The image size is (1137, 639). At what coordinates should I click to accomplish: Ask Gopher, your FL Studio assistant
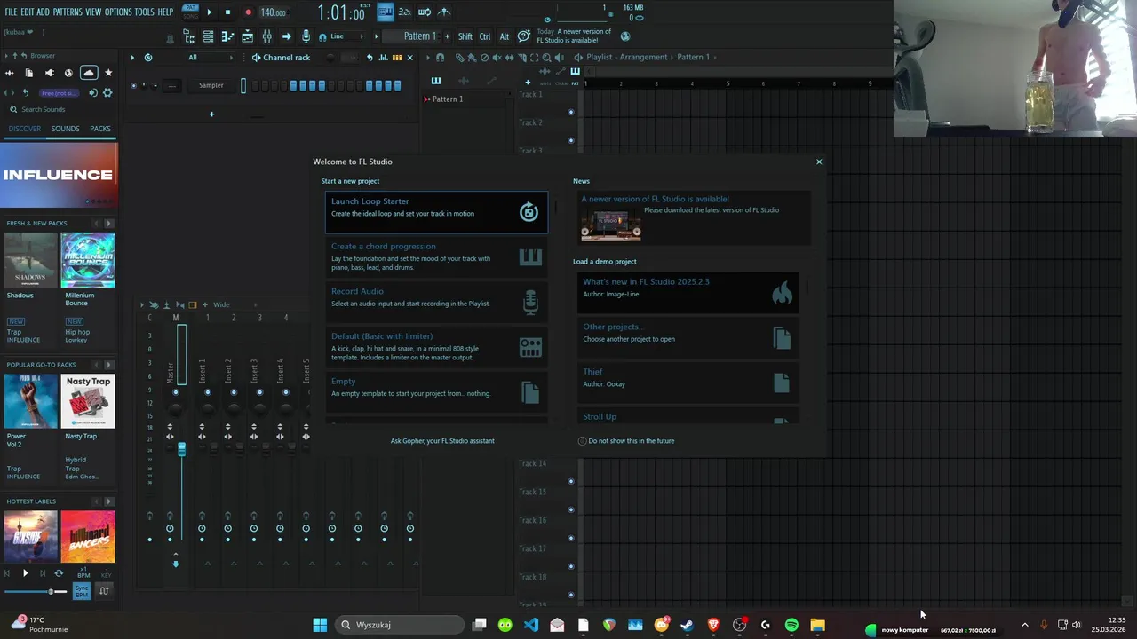click(x=442, y=441)
